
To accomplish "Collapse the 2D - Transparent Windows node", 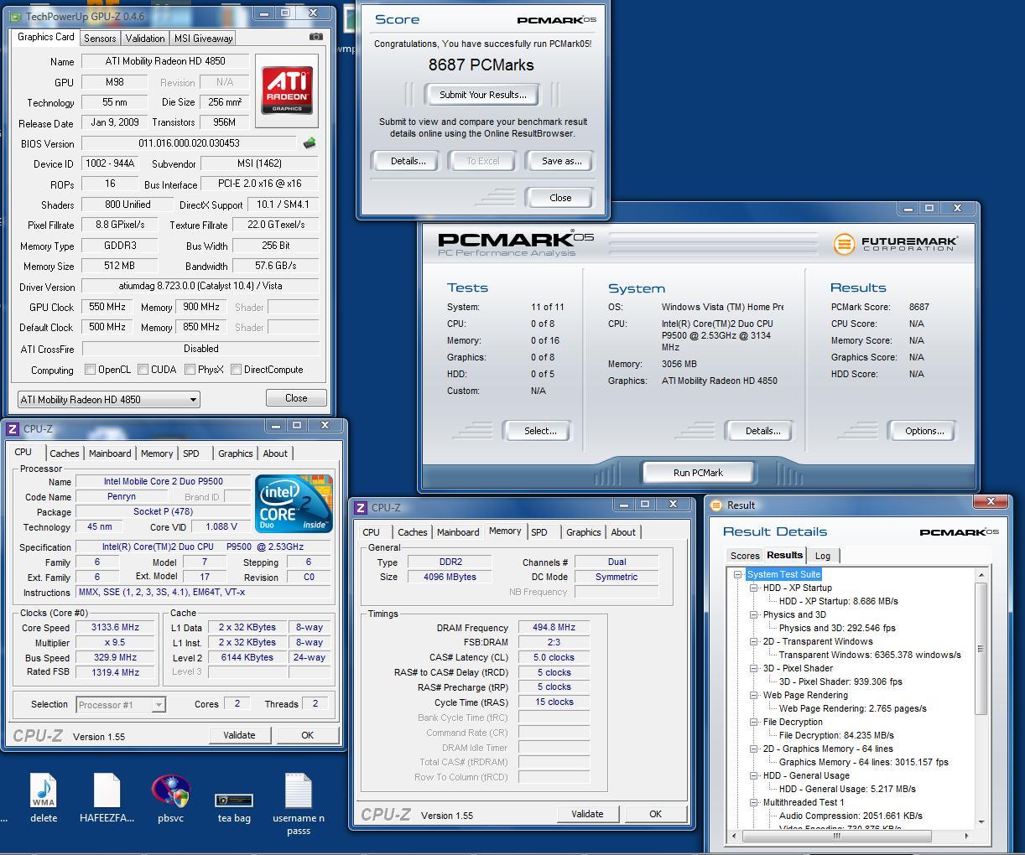I will [753, 641].
